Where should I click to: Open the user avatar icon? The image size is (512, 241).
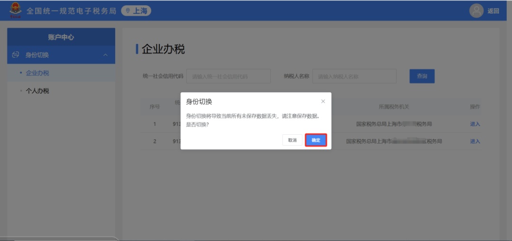point(476,11)
